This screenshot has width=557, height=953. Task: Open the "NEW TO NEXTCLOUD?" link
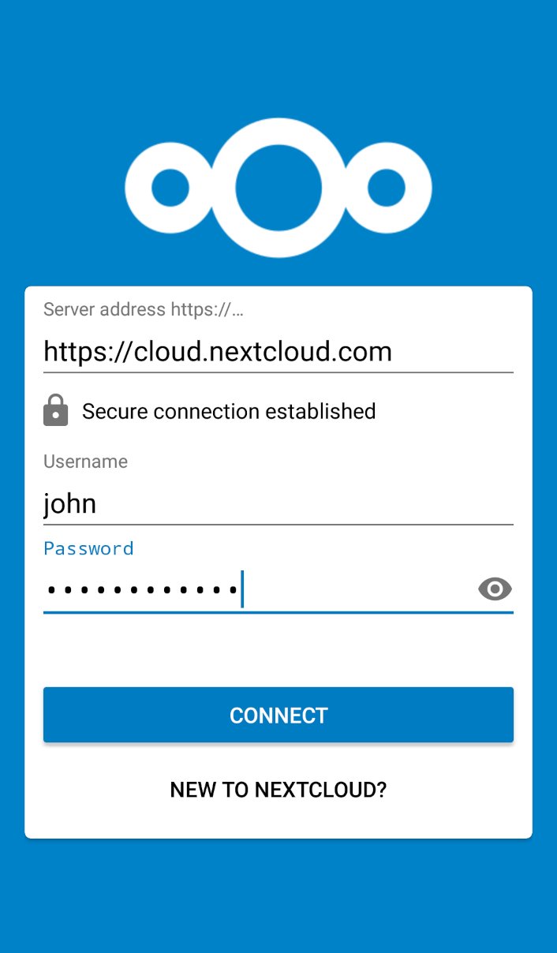coord(278,790)
